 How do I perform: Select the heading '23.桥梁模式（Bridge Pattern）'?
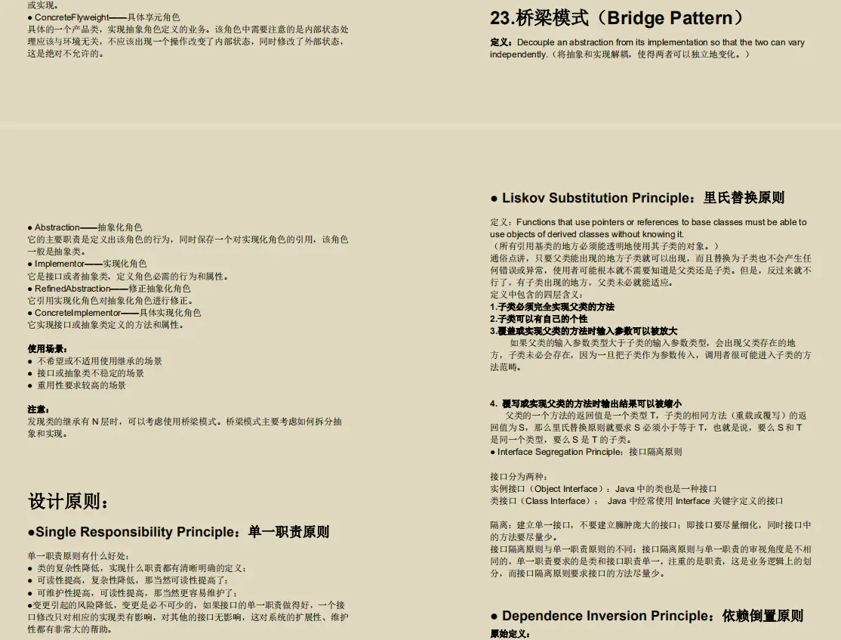[x=616, y=17]
